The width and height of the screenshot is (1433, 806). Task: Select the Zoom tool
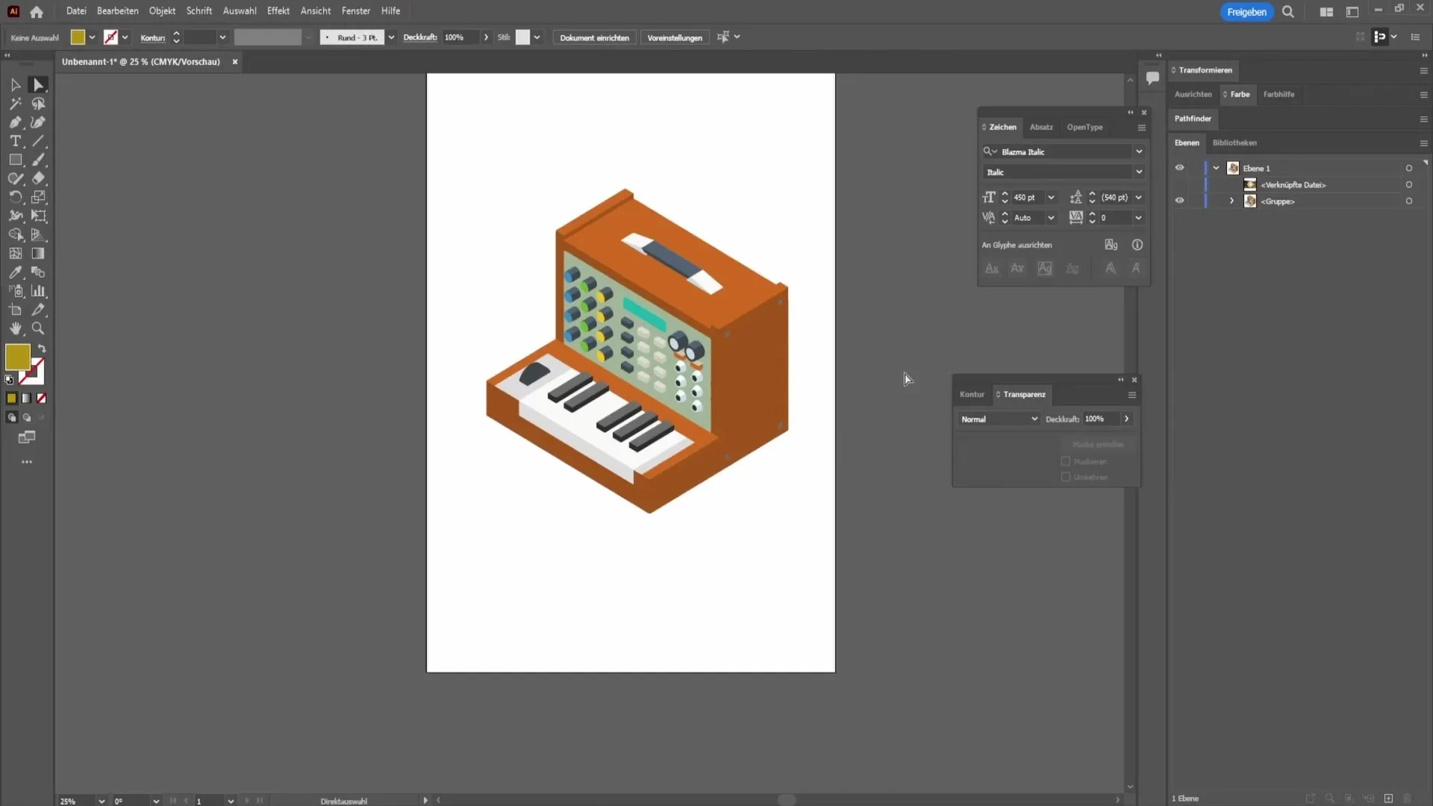pos(38,328)
